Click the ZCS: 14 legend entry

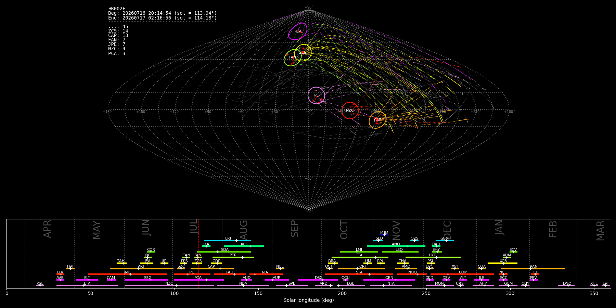tap(118, 31)
